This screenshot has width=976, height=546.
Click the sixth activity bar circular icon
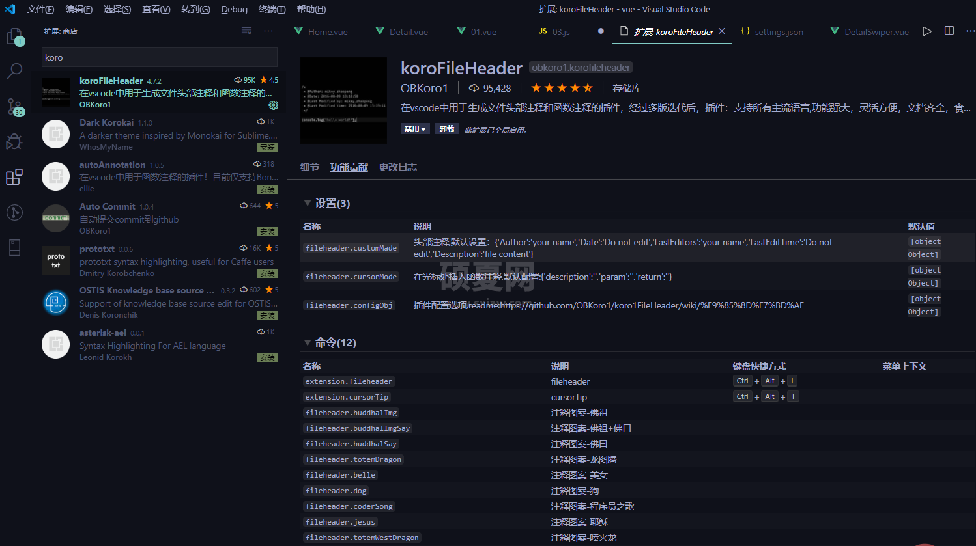point(14,212)
